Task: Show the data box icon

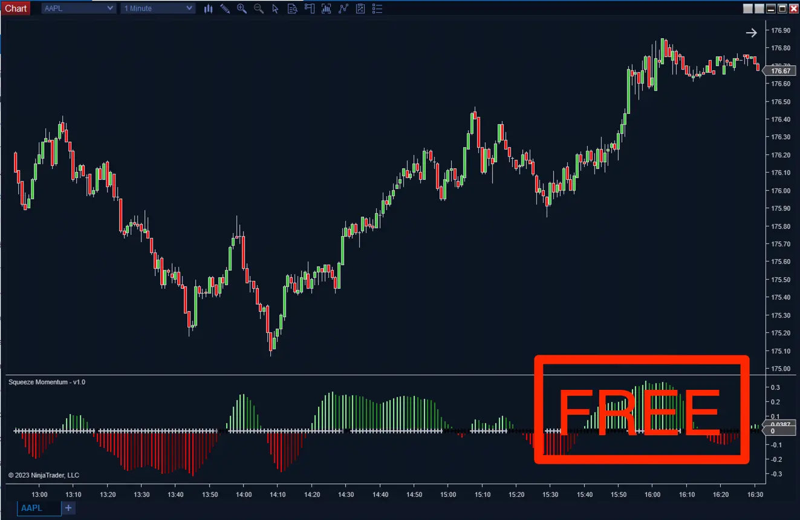Action: pos(293,8)
